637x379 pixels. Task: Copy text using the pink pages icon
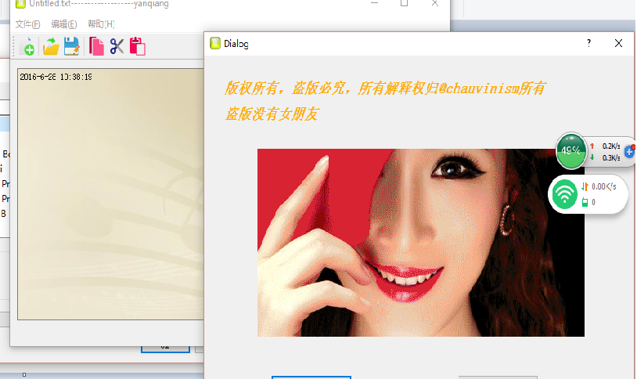pyautogui.click(x=96, y=46)
